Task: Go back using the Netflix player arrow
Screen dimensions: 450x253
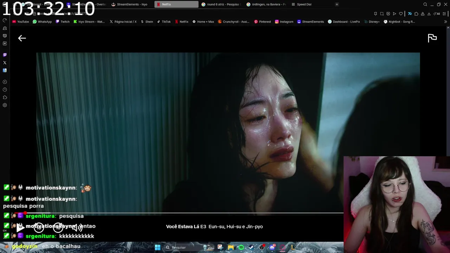Action: coord(22,38)
